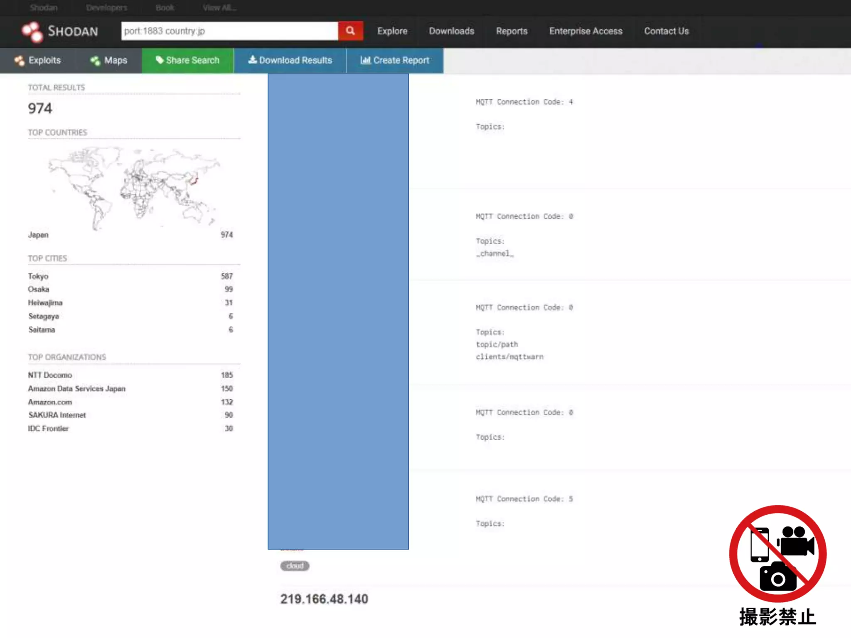The image size is (851, 638).
Task: Open the Downloads menu item
Action: coord(451,31)
